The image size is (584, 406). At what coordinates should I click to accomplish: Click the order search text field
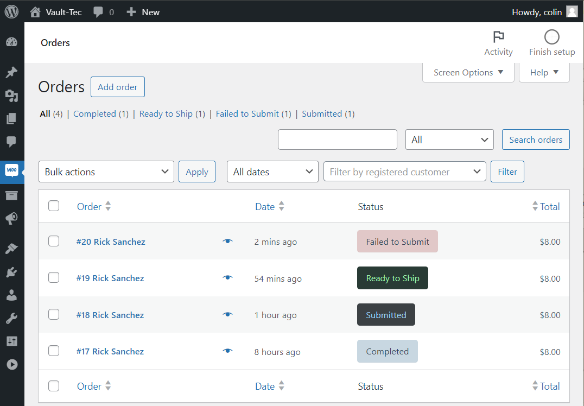[338, 139]
